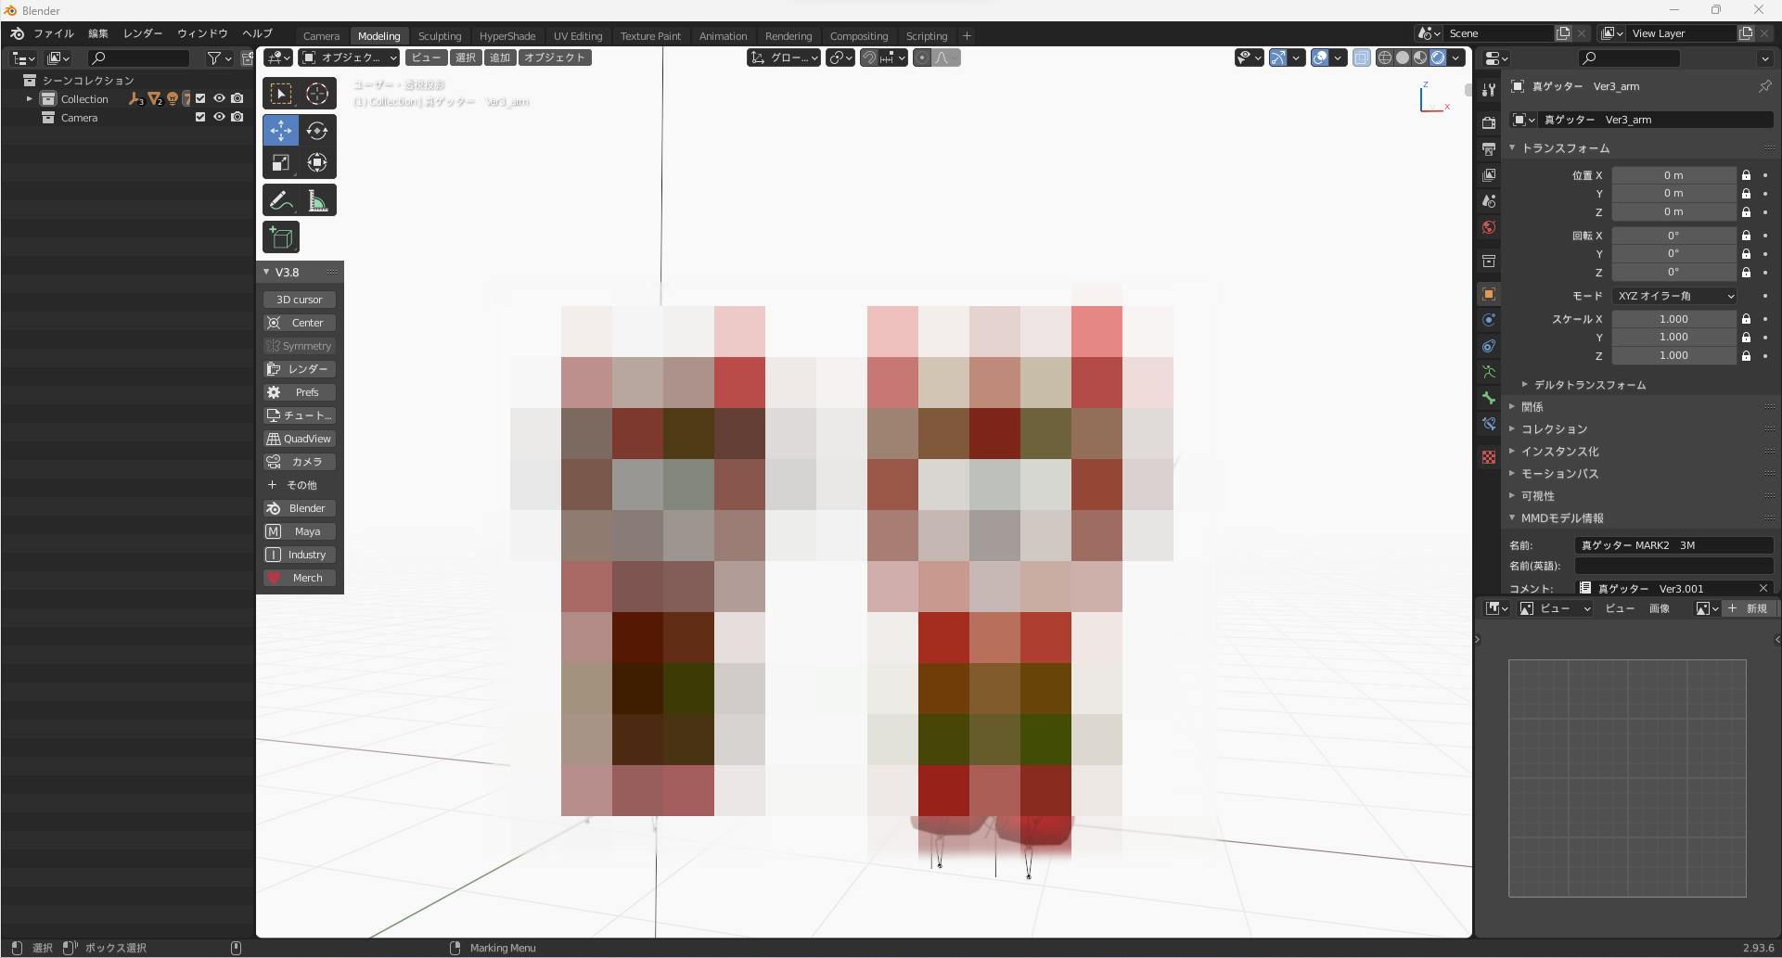Activate the Annotate pencil tool

click(280, 200)
